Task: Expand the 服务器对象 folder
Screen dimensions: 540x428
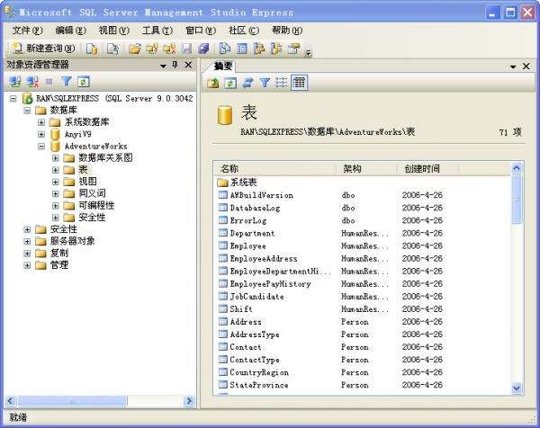Action: click(27, 242)
